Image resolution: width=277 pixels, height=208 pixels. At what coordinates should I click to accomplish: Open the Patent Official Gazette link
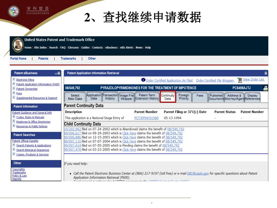[x=25, y=141]
